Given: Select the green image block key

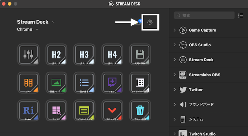Looking at the screenshot, I should coord(56,83).
